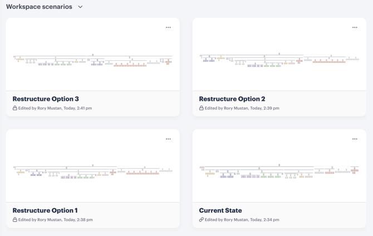Open the Current State org chart thumbnail
Screen dimensions: 373x236
point(279,166)
